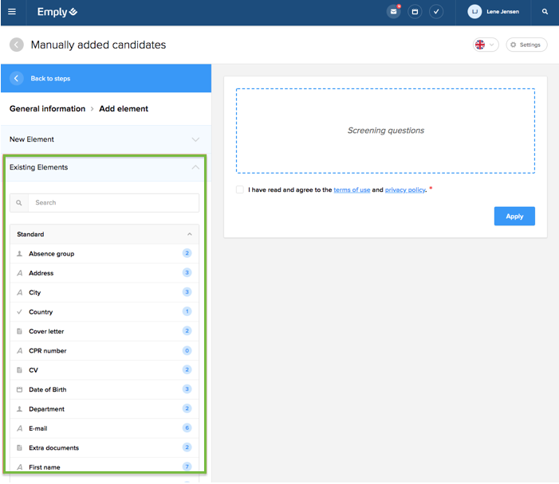The image size is (559, 484).
Task: Tick the terms of use agreement checkbox
Action: coord(240,189)
